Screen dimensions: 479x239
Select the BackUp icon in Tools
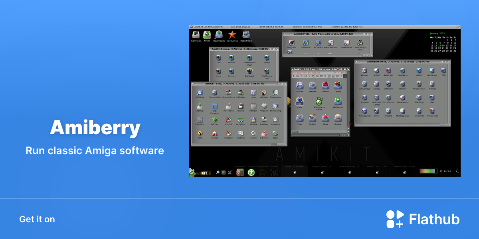[x=200, y=107]
